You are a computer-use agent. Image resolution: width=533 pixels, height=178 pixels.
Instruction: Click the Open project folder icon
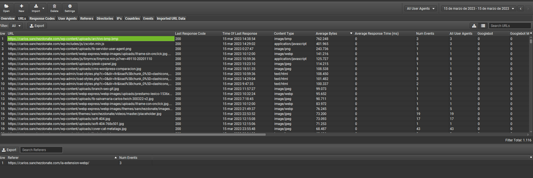(x=6, y=6)
